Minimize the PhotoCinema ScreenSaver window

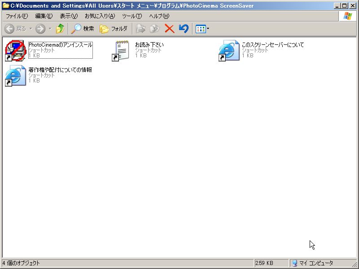[x=337, y=6]
